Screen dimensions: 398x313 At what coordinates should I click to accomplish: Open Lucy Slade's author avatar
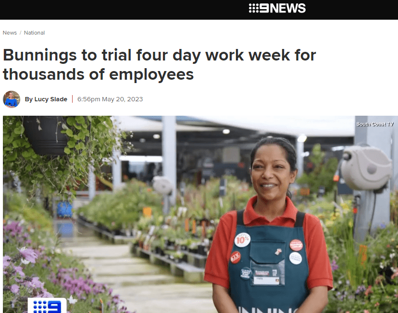click(x=12, y=99)
